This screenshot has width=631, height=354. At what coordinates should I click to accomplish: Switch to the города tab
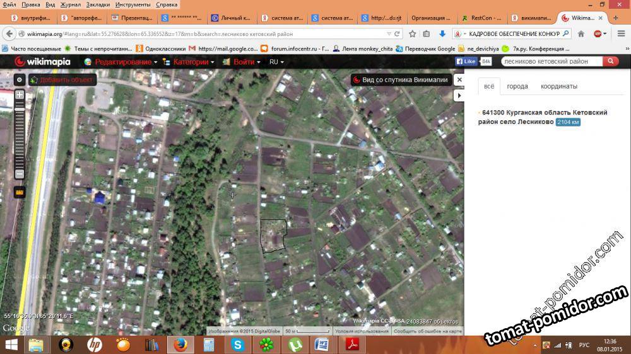click(517, 86)
